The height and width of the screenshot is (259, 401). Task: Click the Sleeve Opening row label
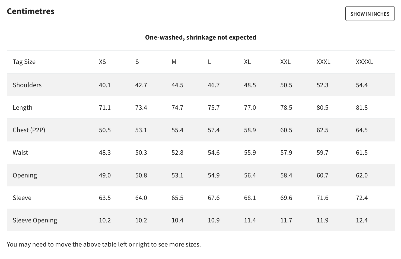pyautogui.click(x=35, y=220)
